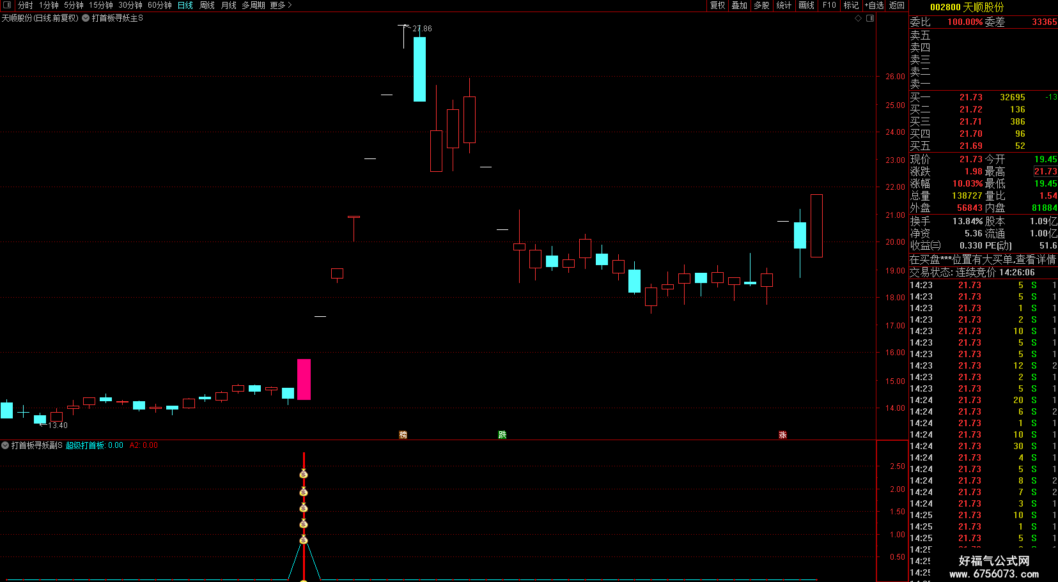Click the 外盘 value 56843
The height and width of the screenshot is (582, 1058).
[x=969, y=208]
